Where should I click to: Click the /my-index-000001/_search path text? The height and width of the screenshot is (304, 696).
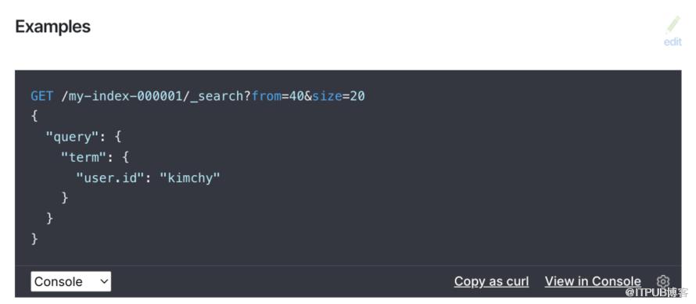[x=156, y=96]
